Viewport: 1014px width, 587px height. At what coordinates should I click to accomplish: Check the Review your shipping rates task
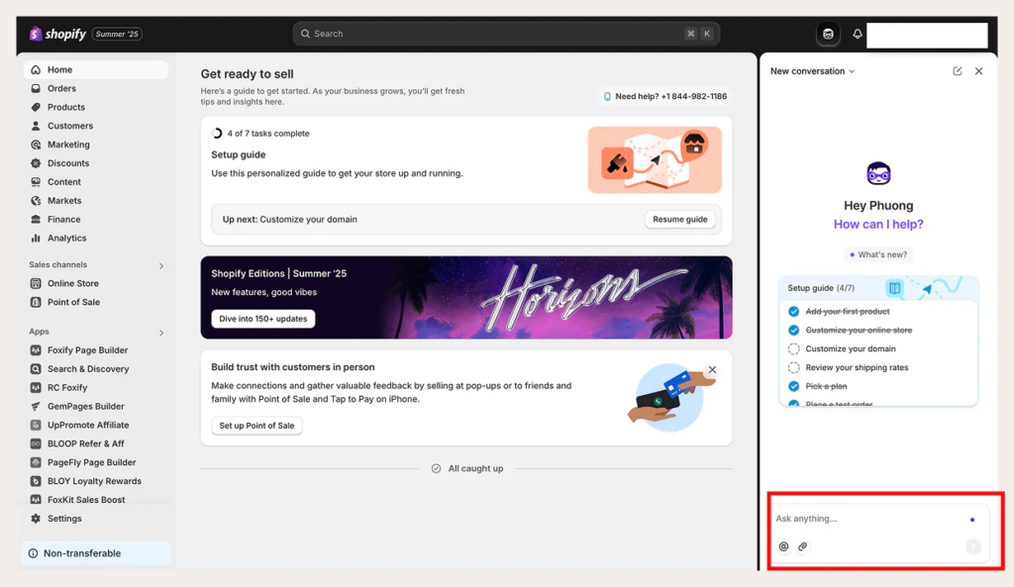click(793, 367)
